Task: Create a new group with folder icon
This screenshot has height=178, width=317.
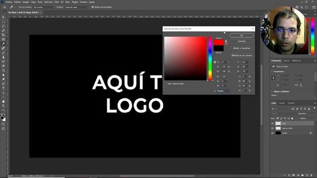Action: (303, 175)
